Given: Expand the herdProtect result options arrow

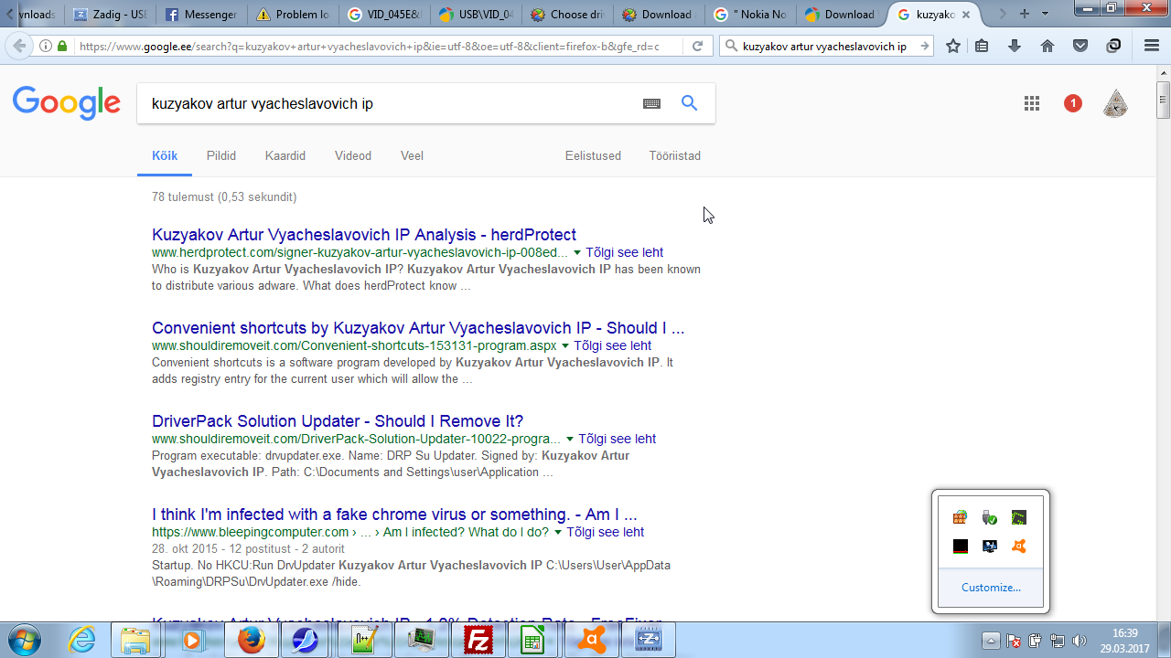Looking at the screenshot, I should [x=575, y=253].
